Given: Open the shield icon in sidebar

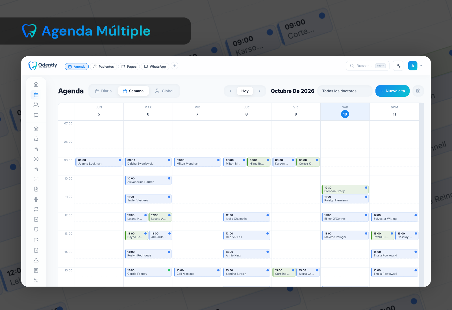Looking at the screenshot, I should coord(36,229).
